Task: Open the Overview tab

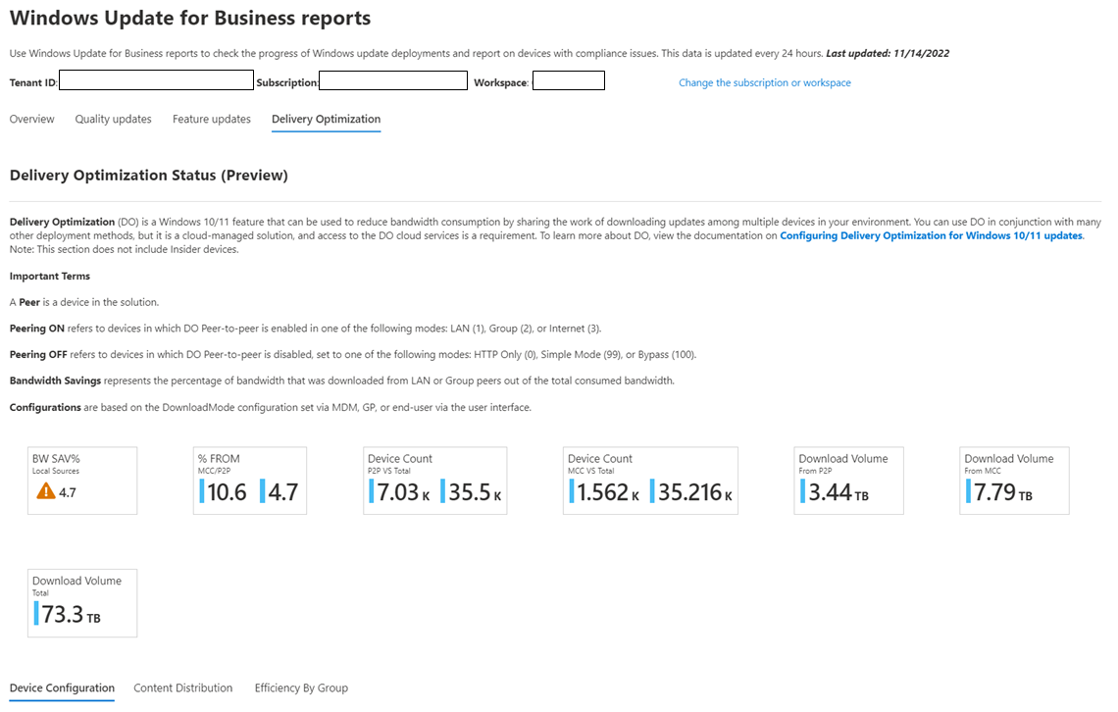Action: coord(31,119)
